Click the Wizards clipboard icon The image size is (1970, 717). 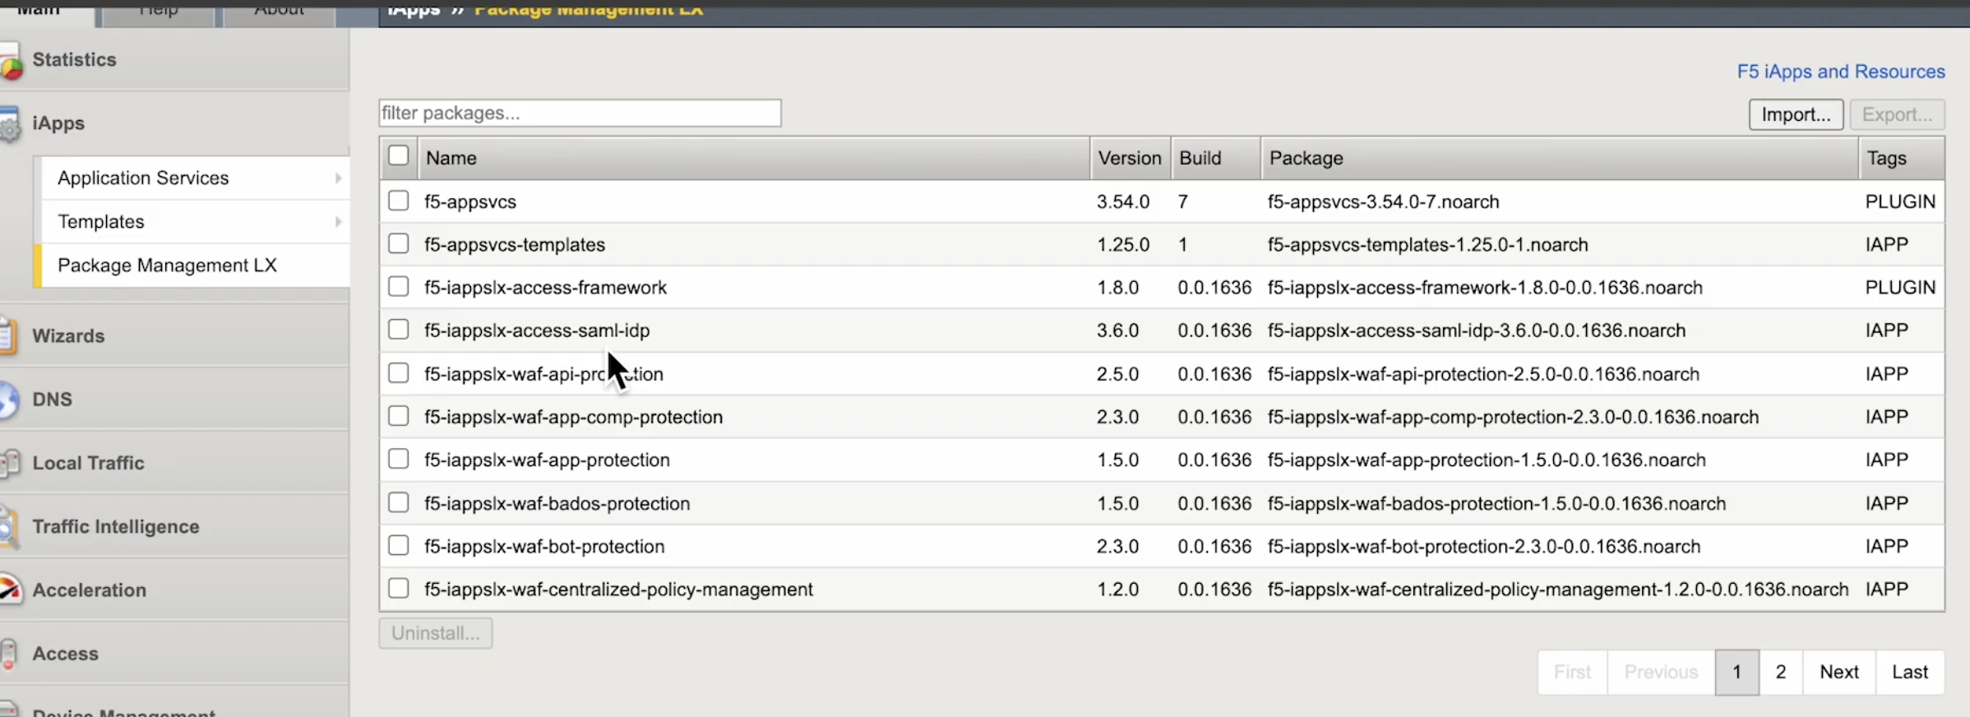tap(8, 336)
